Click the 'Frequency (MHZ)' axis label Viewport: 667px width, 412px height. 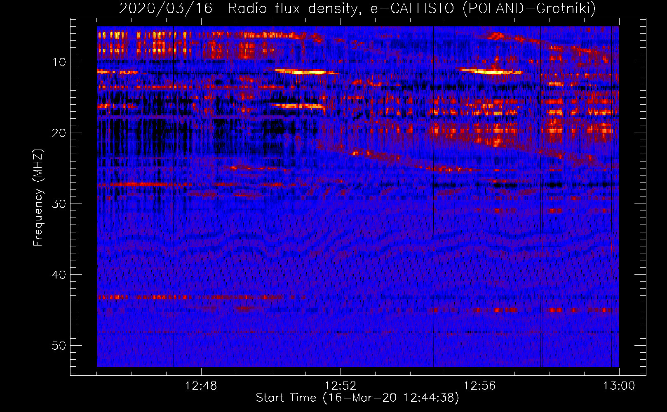coord(38,197)
